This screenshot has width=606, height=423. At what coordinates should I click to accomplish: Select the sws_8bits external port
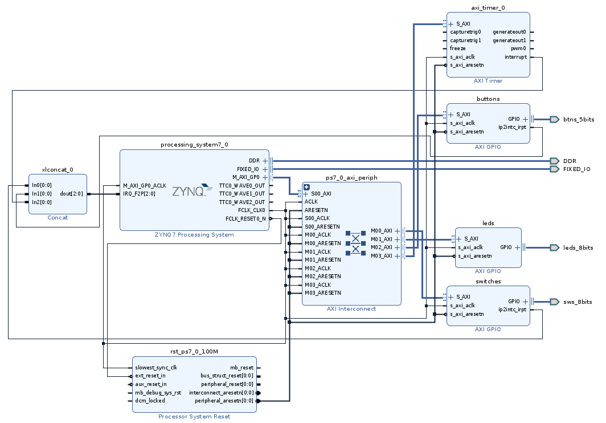[554, 302]
